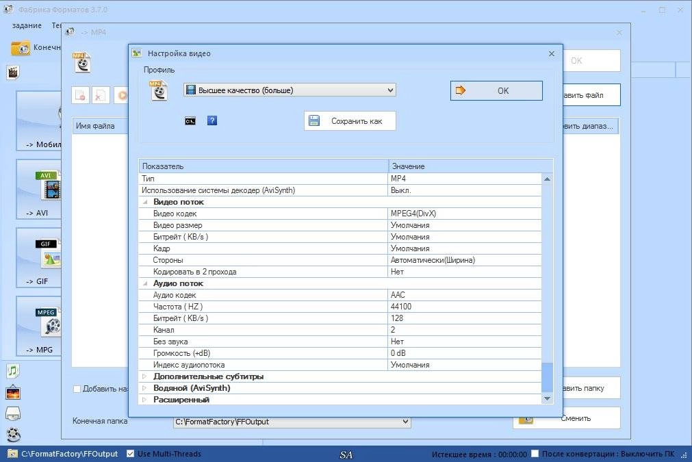Screen dimensions: 692x462
Task: Click the orange play icon in MP4 window toolbar
Action: (122, 95)
